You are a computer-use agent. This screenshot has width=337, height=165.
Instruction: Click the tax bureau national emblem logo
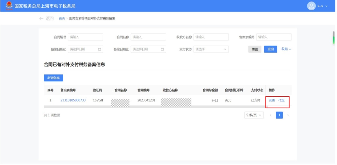[x=9, y=6]
